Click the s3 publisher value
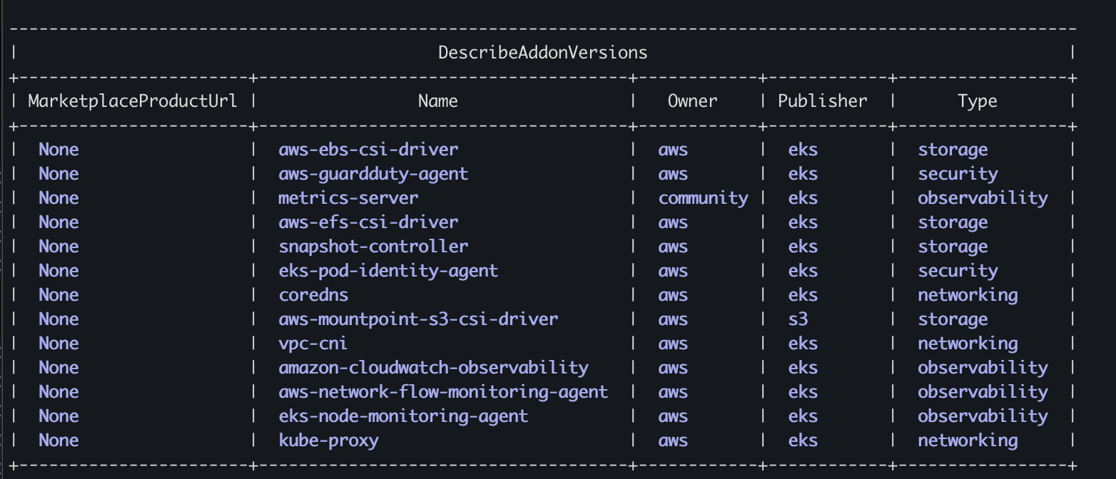 pyautogui.click(x=798, y=319)
